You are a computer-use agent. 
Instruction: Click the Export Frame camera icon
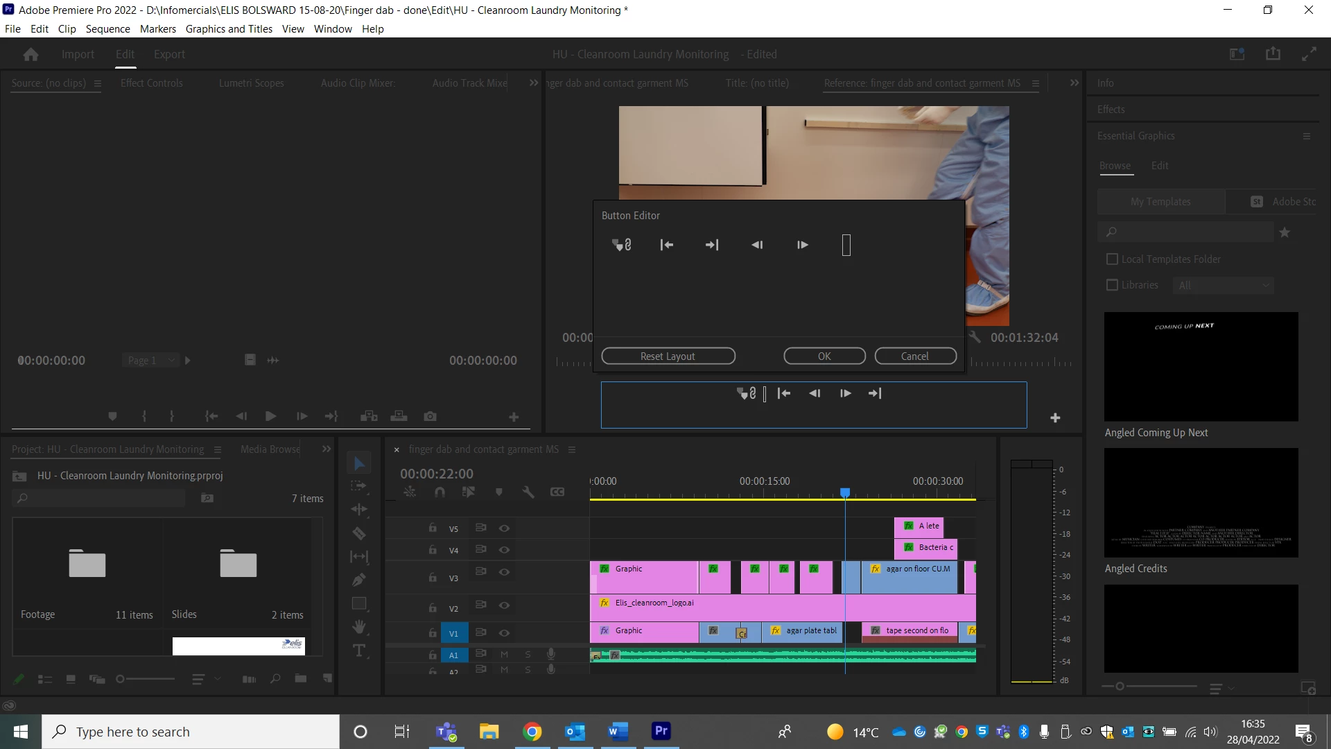pos(430,416)
